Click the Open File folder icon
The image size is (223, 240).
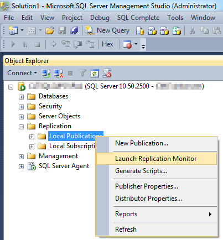tap(50, 30)
